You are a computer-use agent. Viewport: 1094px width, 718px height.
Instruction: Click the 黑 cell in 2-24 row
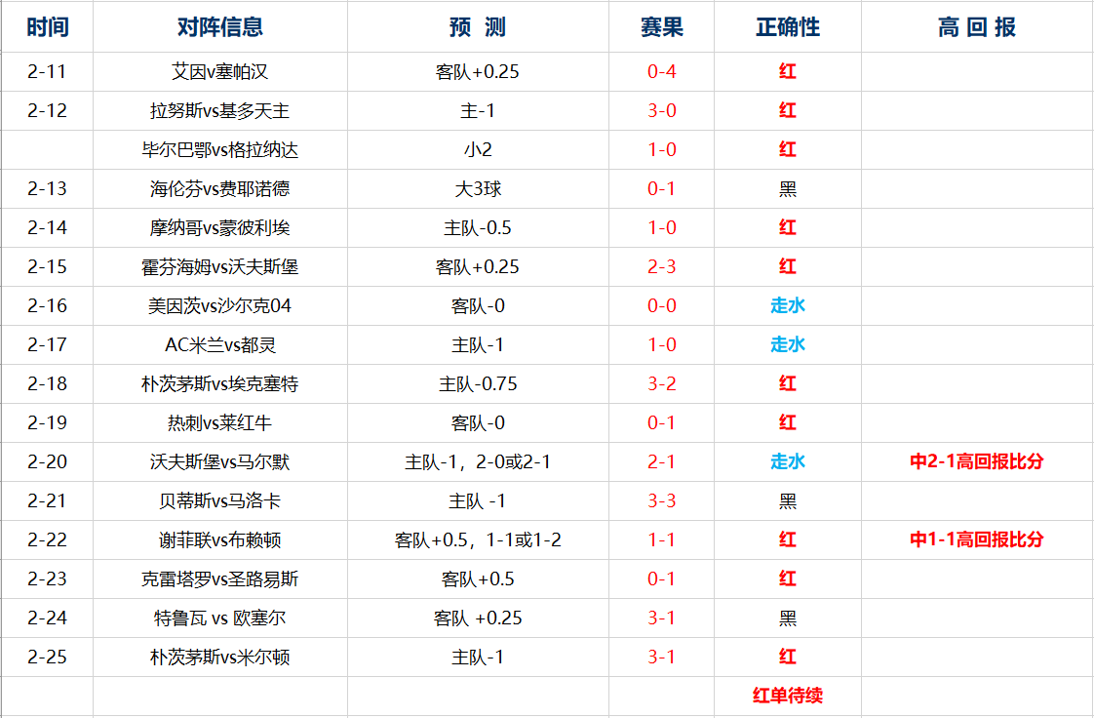coord(788,618)
